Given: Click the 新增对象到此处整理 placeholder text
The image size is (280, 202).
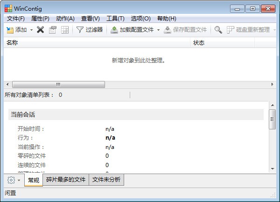Looking at the screenshot, I should click(x=139, y=61).
